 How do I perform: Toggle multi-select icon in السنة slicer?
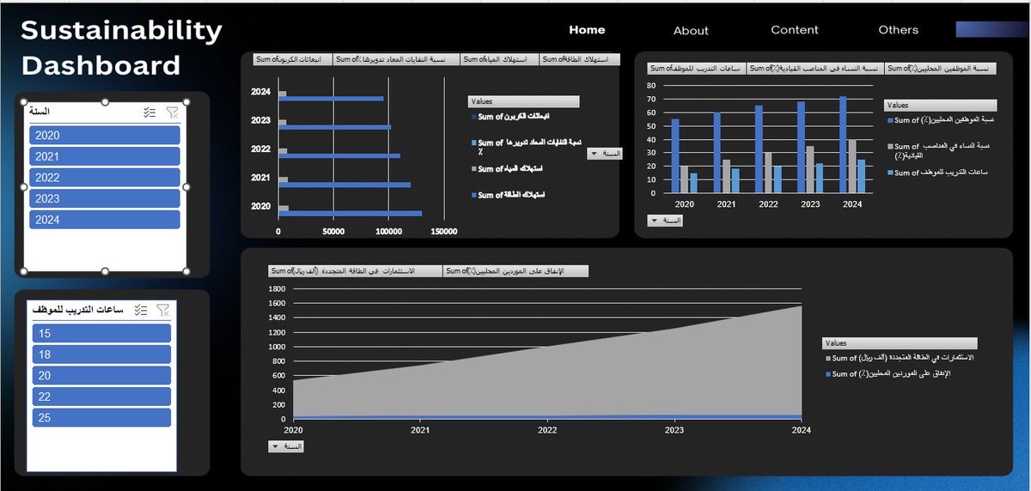(149, 112)
